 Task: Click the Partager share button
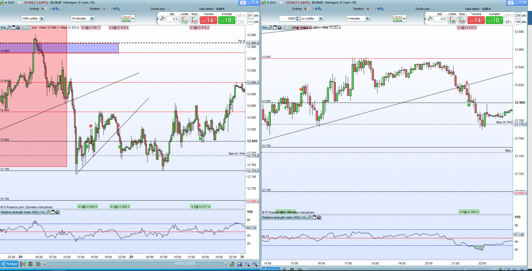click(x=9, y=264)
